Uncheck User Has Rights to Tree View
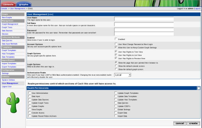 click(116, 51)
